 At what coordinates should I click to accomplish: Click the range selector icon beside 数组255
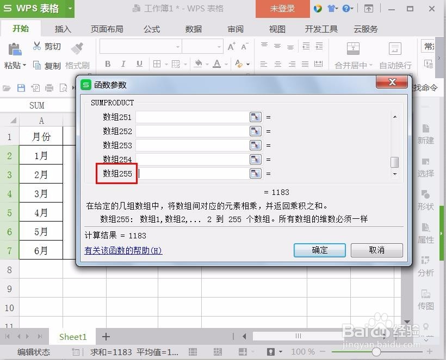pos(255,173)
